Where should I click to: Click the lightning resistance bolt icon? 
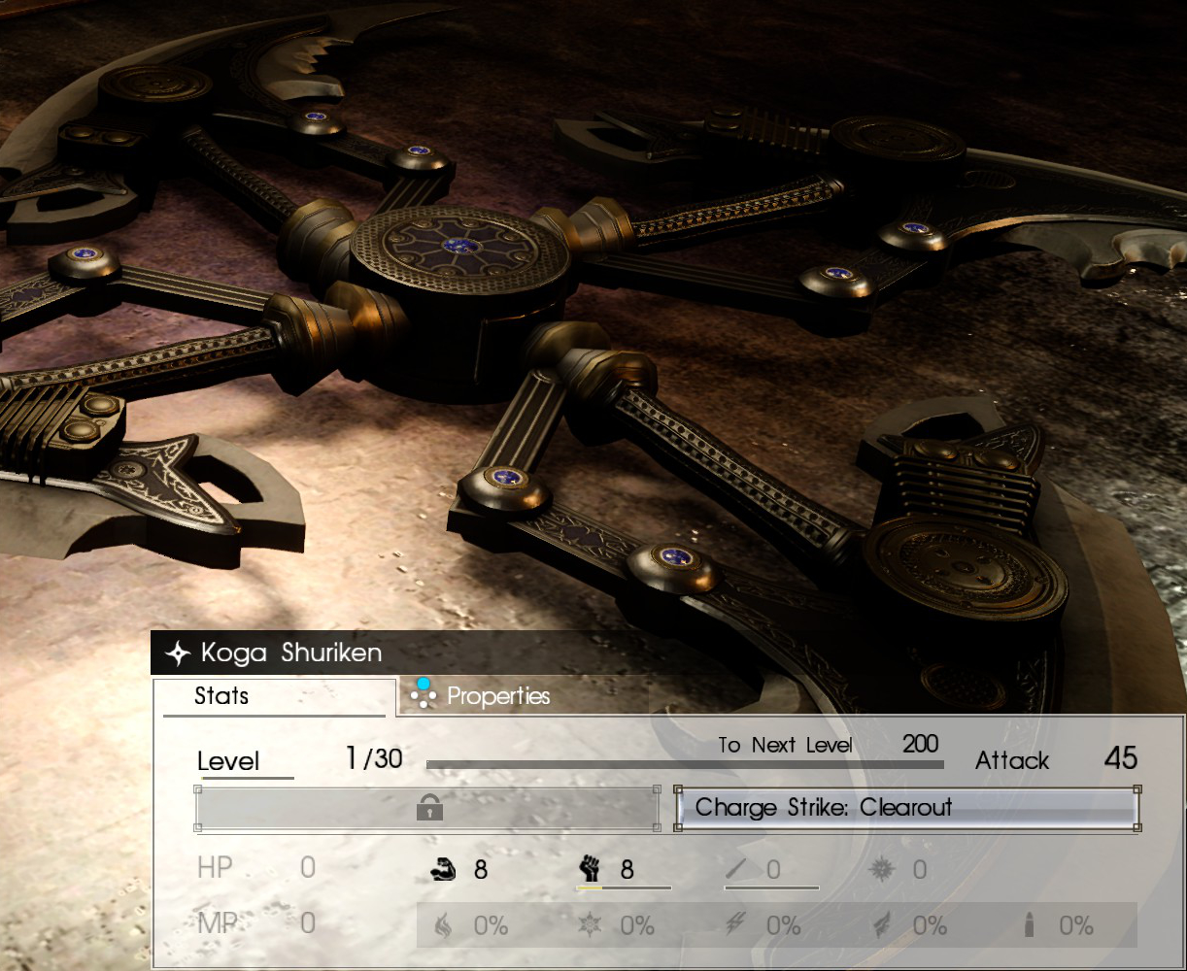point(736,925)
